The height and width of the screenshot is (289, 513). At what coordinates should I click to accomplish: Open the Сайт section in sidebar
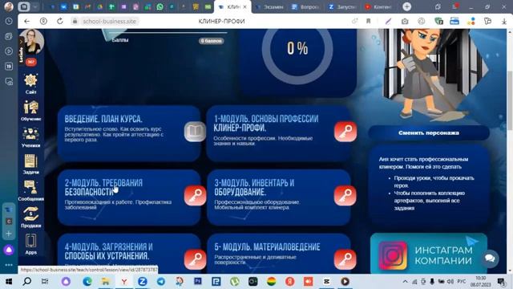[30, 83]
